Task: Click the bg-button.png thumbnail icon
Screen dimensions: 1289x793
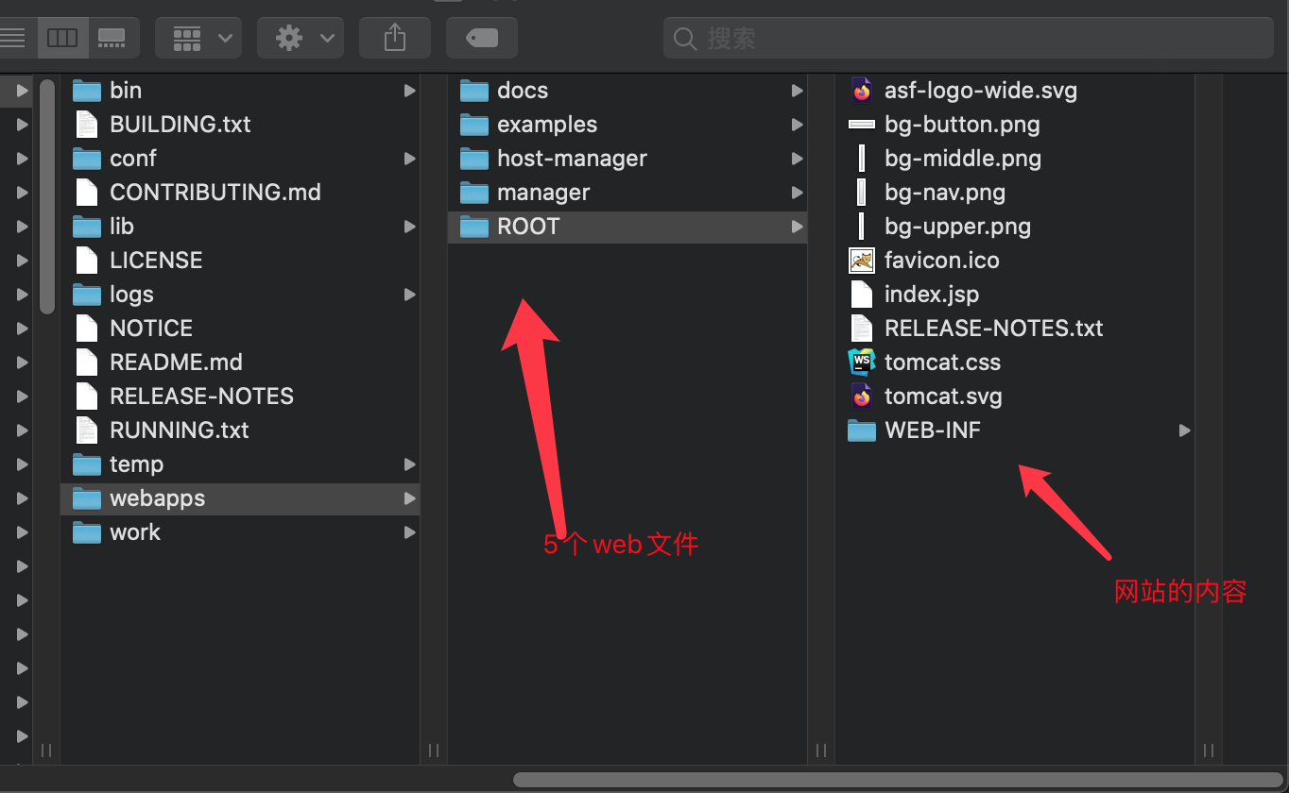Action: tap(861, 125)
